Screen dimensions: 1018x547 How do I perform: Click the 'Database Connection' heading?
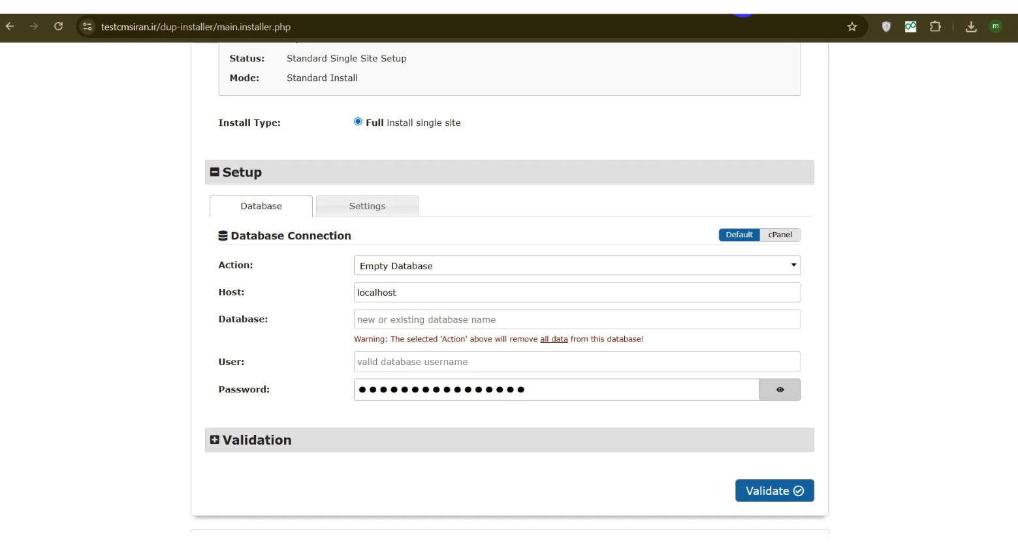pyautogui.click(x=291, y=236)
